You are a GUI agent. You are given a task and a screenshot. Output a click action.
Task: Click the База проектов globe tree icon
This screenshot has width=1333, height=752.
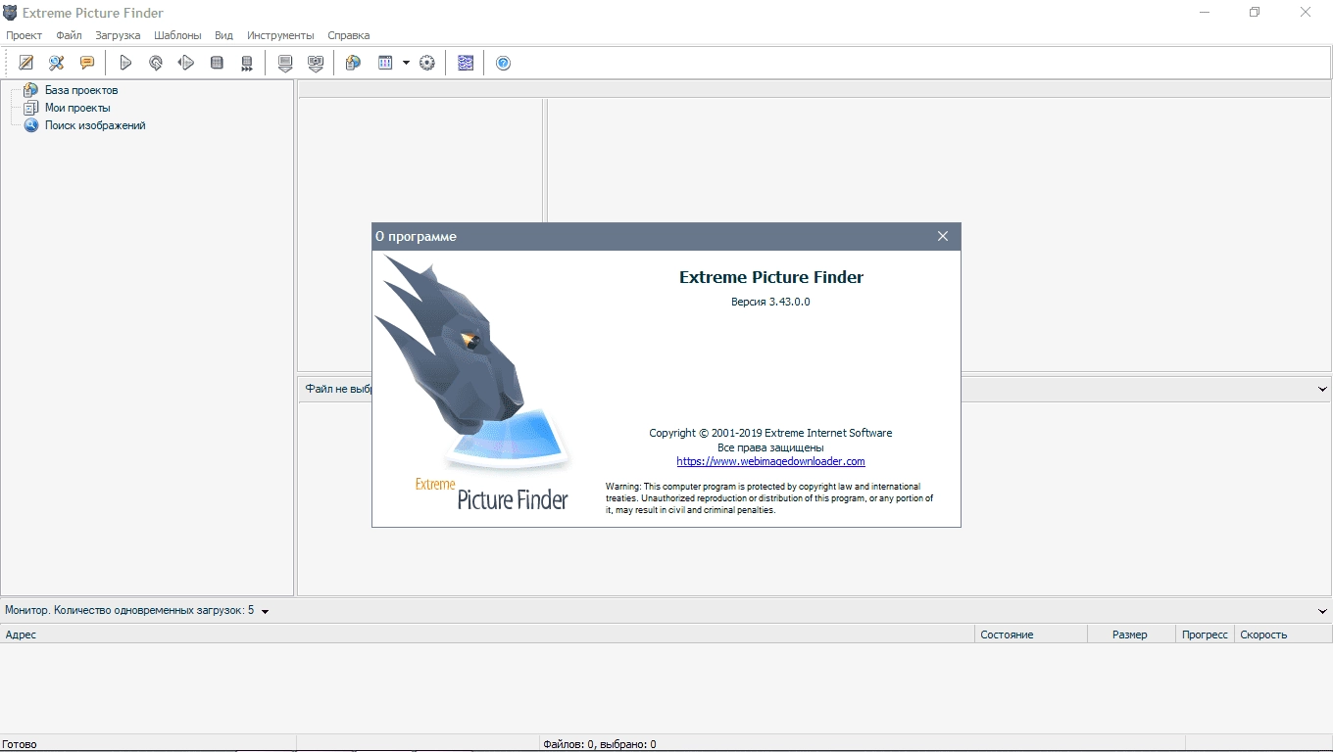(31, 90)
